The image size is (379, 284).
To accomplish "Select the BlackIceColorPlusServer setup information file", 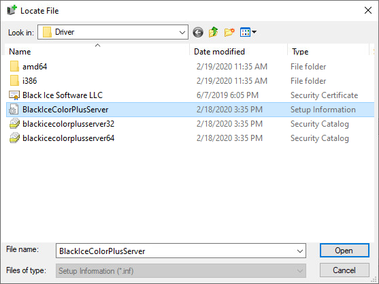I will coord(190,110).
